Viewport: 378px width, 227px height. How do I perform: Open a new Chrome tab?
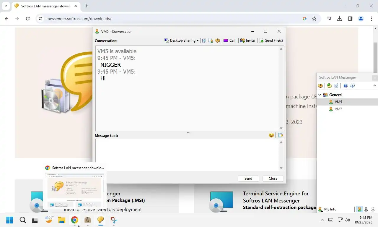click(86, 6)
